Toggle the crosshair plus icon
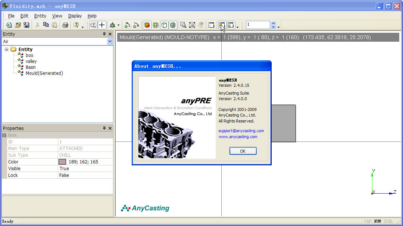Screen dimensions: 403x226 pos(102,25)
